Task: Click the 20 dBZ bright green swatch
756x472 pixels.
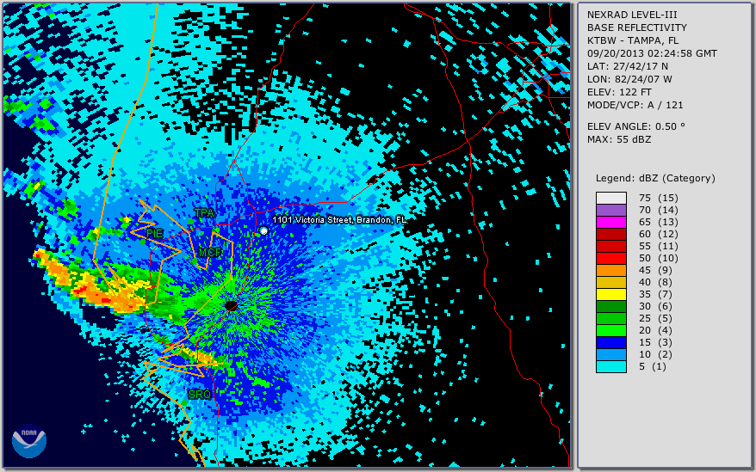Action: (610, 330)
